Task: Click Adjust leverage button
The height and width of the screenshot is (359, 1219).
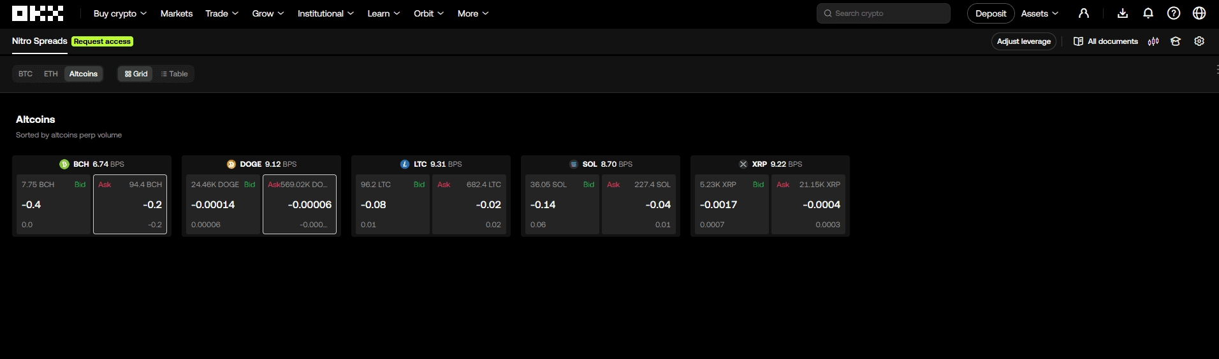Action: [1024, 41]
